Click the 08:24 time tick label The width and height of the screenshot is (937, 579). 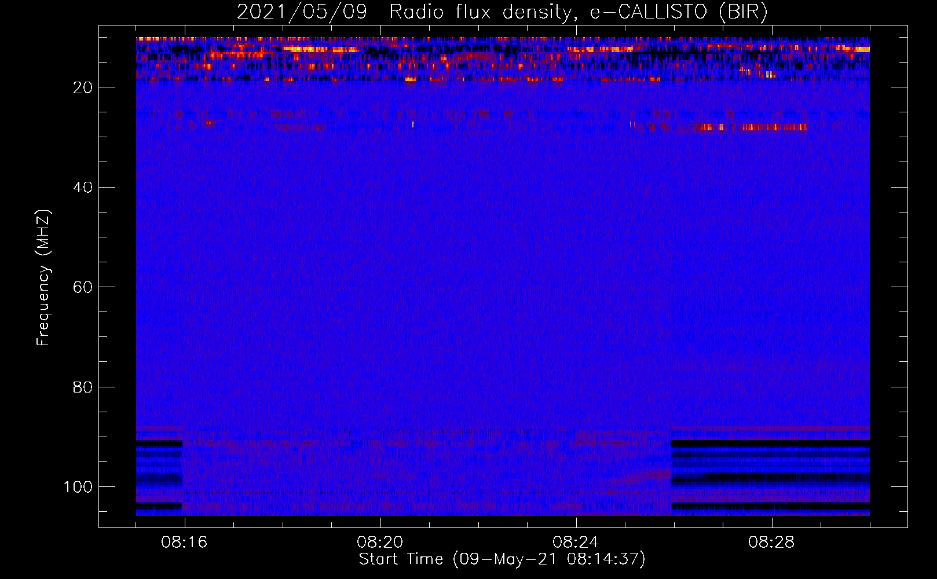576,543
